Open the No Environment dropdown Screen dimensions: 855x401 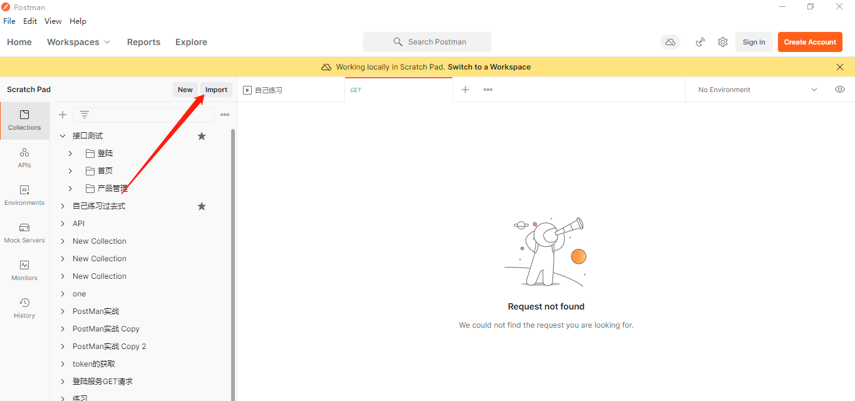tap(758, 90)
